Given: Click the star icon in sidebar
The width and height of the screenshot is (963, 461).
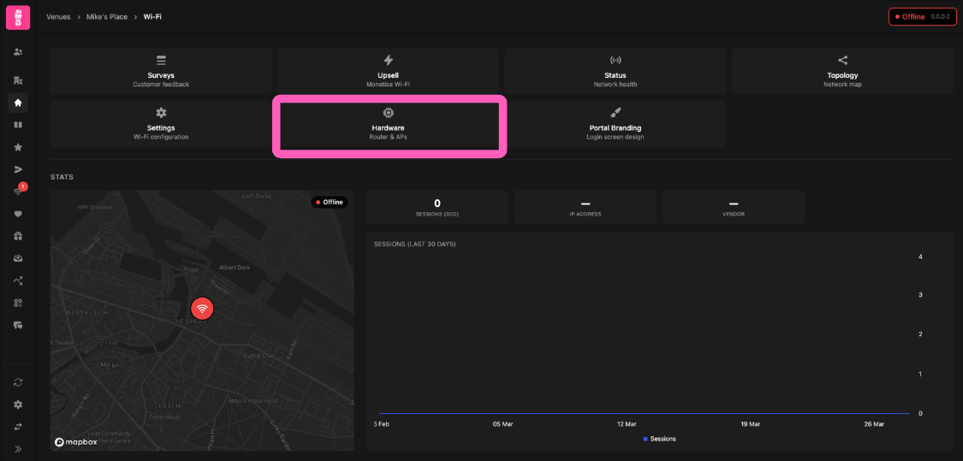Looking at the screenshot, I should pos(18,147).
